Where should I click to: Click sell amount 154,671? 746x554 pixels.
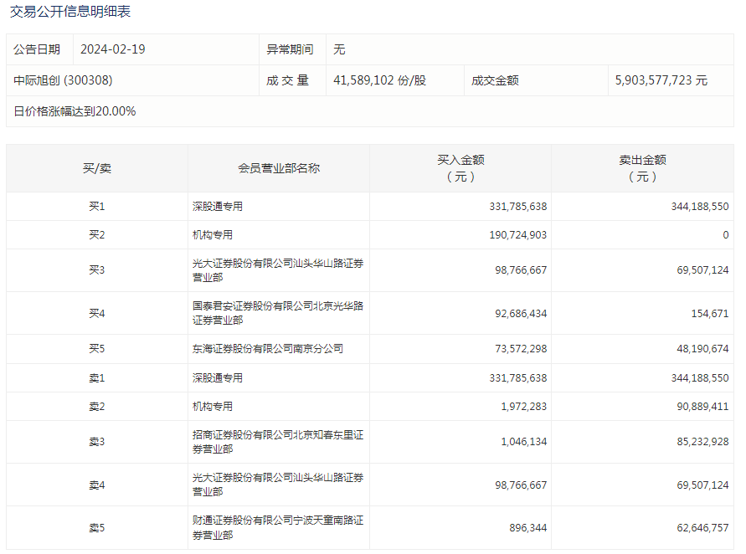(x=710, y=313)
